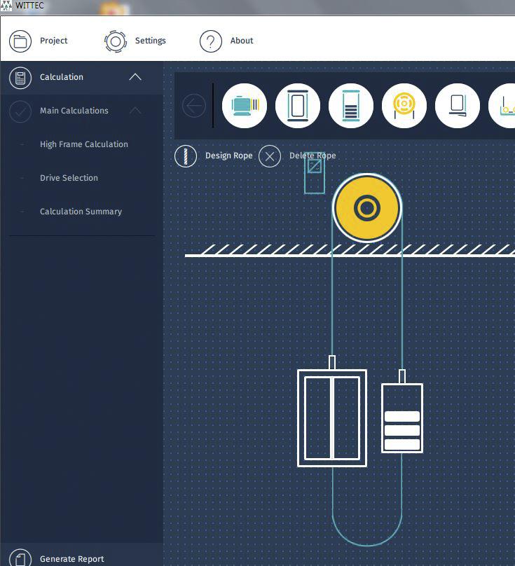Click the partially visible last toolbar icon
This screenshot has width=515, height=566.
point(504,106)
